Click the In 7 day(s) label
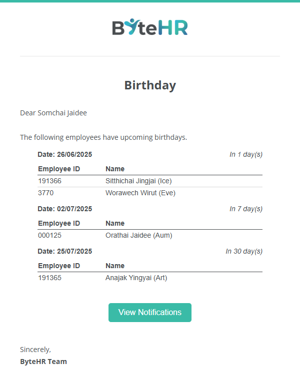The width and height of the screenshot is (300, 371). 246,209
